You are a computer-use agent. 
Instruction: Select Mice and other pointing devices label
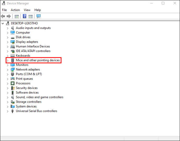click(38, 60)
